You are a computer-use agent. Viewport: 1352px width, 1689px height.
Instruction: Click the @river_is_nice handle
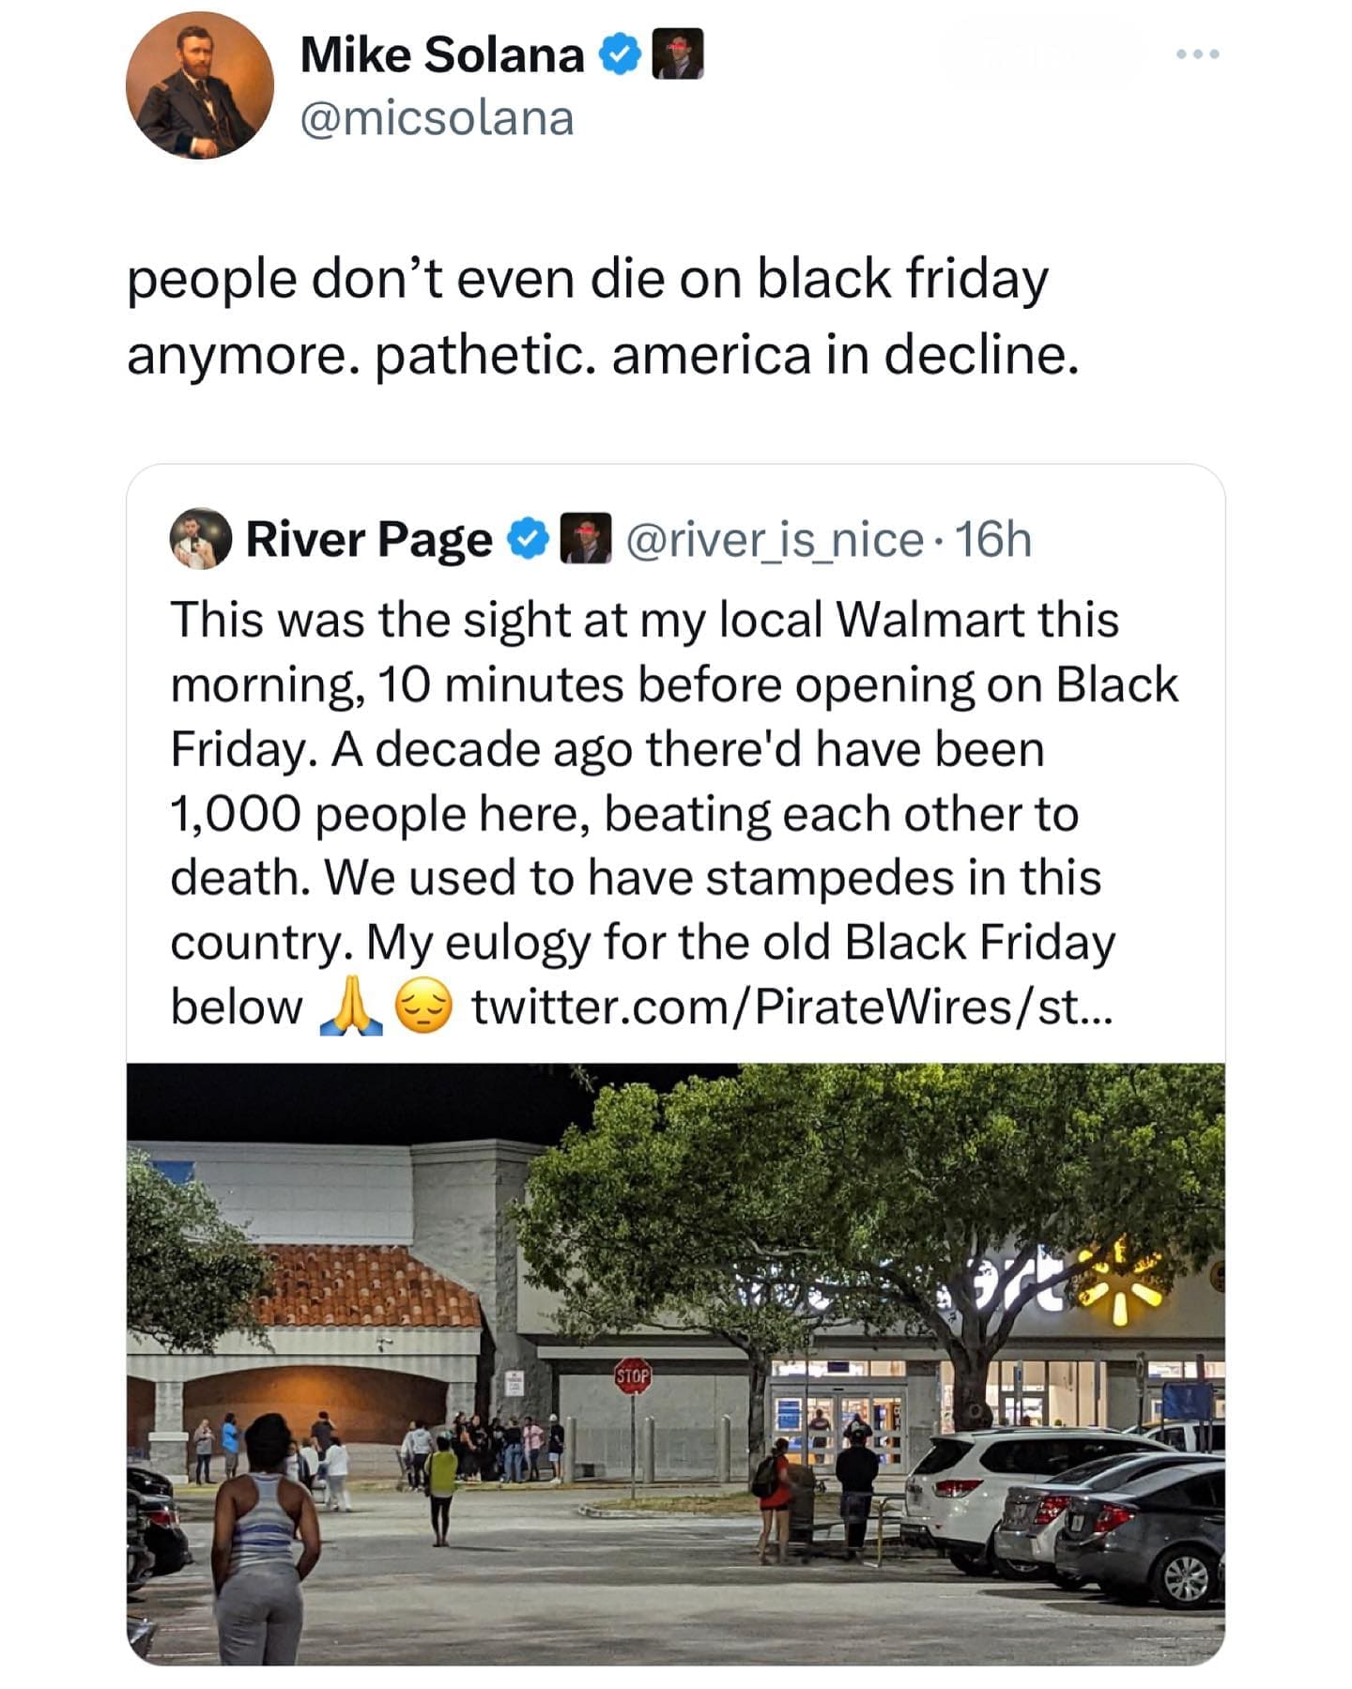point(775,540)
